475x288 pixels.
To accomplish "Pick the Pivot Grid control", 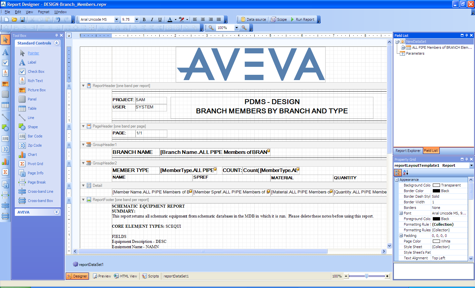I will click(35, 164).
